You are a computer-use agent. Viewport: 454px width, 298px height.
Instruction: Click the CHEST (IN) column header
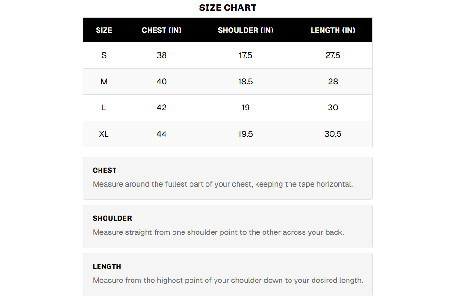(161, 30)
